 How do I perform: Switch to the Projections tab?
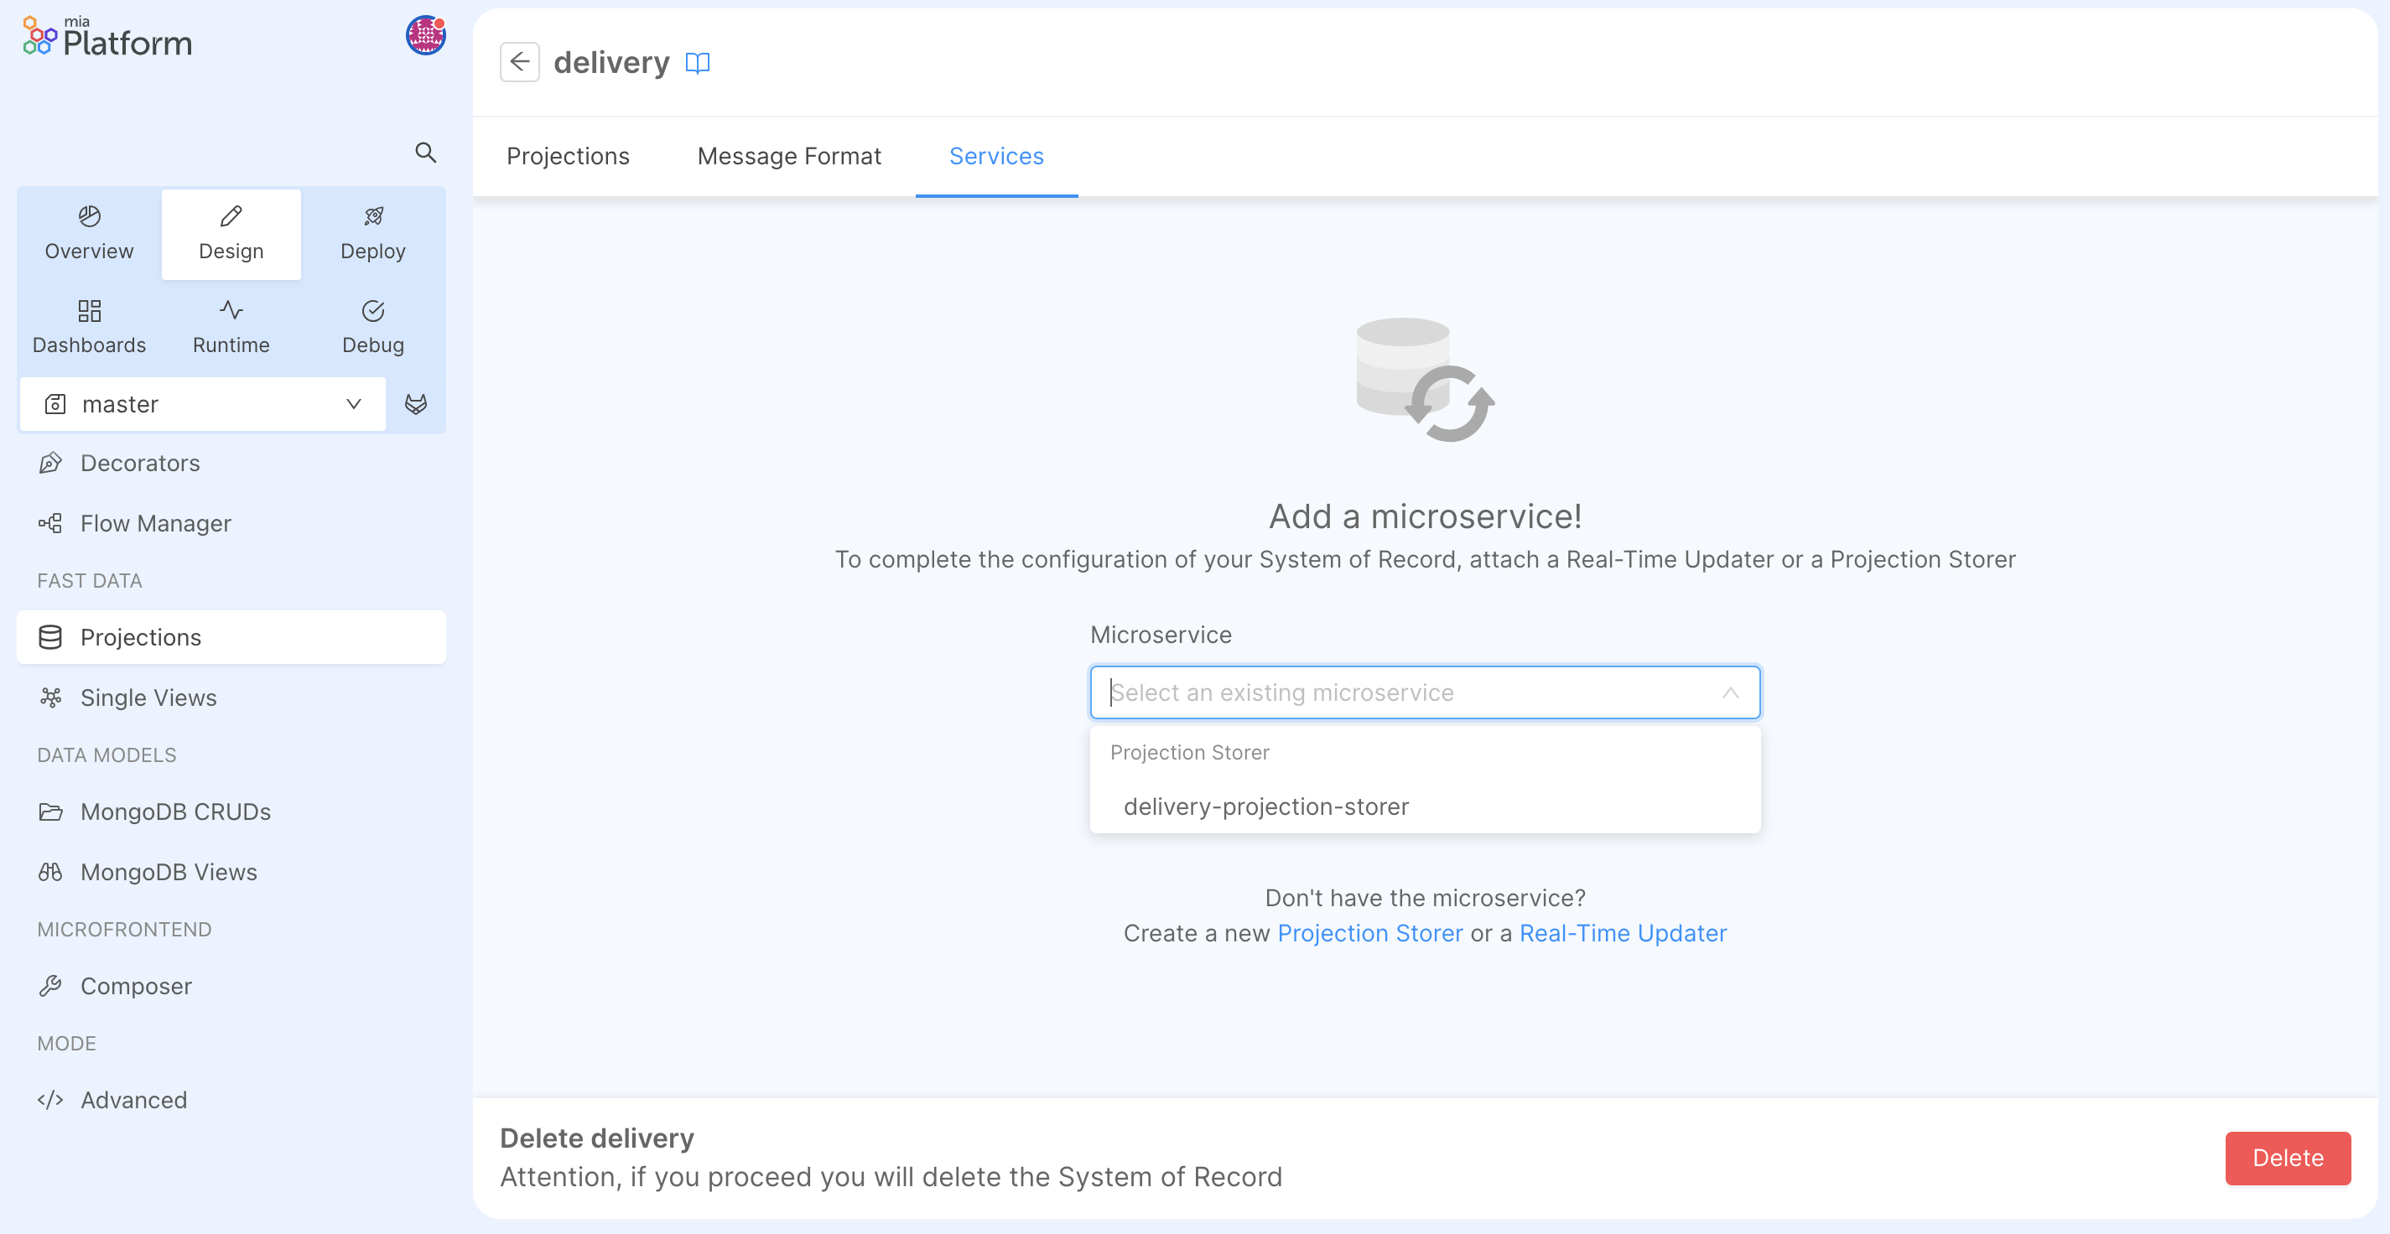coord(568,156)
